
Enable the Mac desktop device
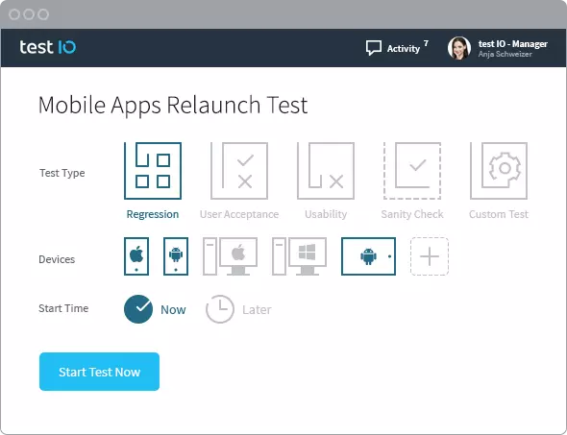point(230,256)
